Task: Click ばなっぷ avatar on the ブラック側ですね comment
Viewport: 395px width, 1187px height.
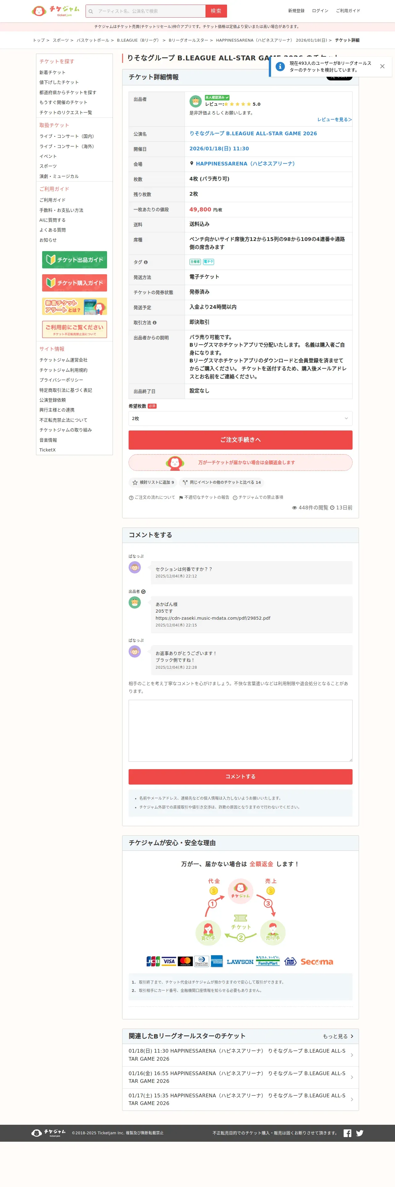Action: 135,651
